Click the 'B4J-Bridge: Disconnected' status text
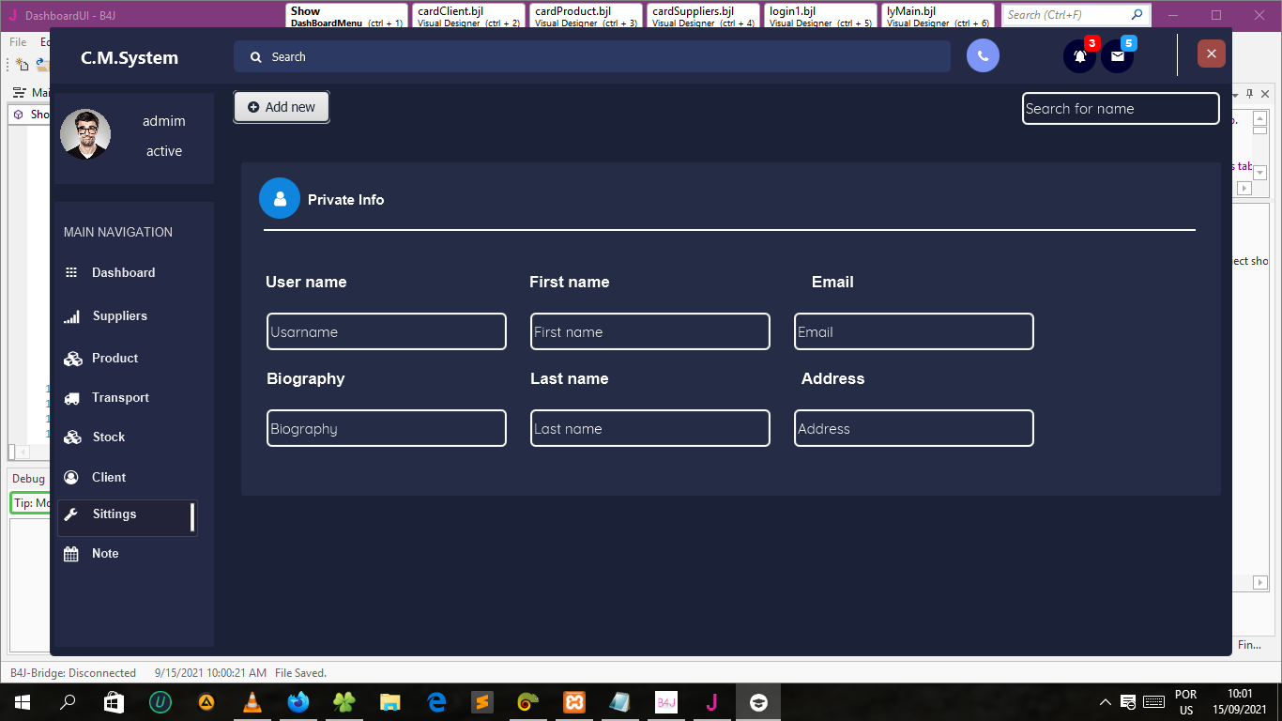 (x=73, y=673)
